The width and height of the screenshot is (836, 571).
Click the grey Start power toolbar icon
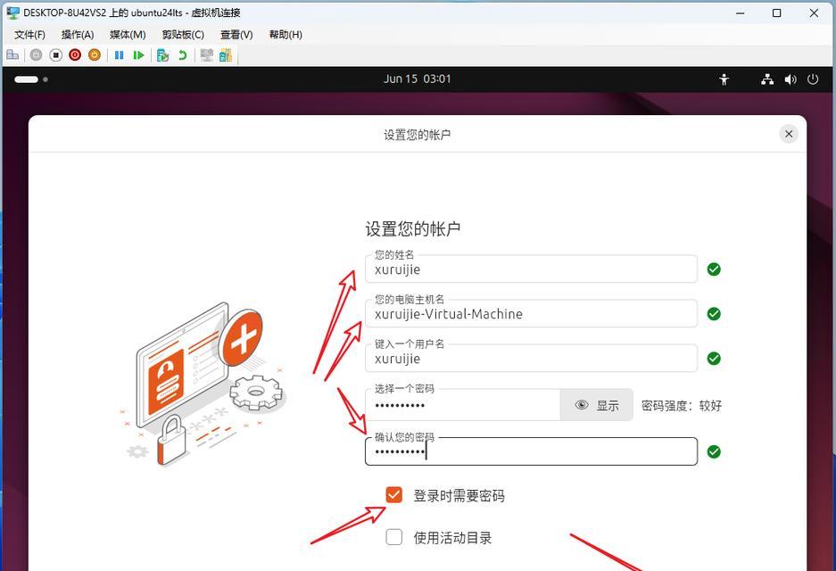[x=36, y=55]
